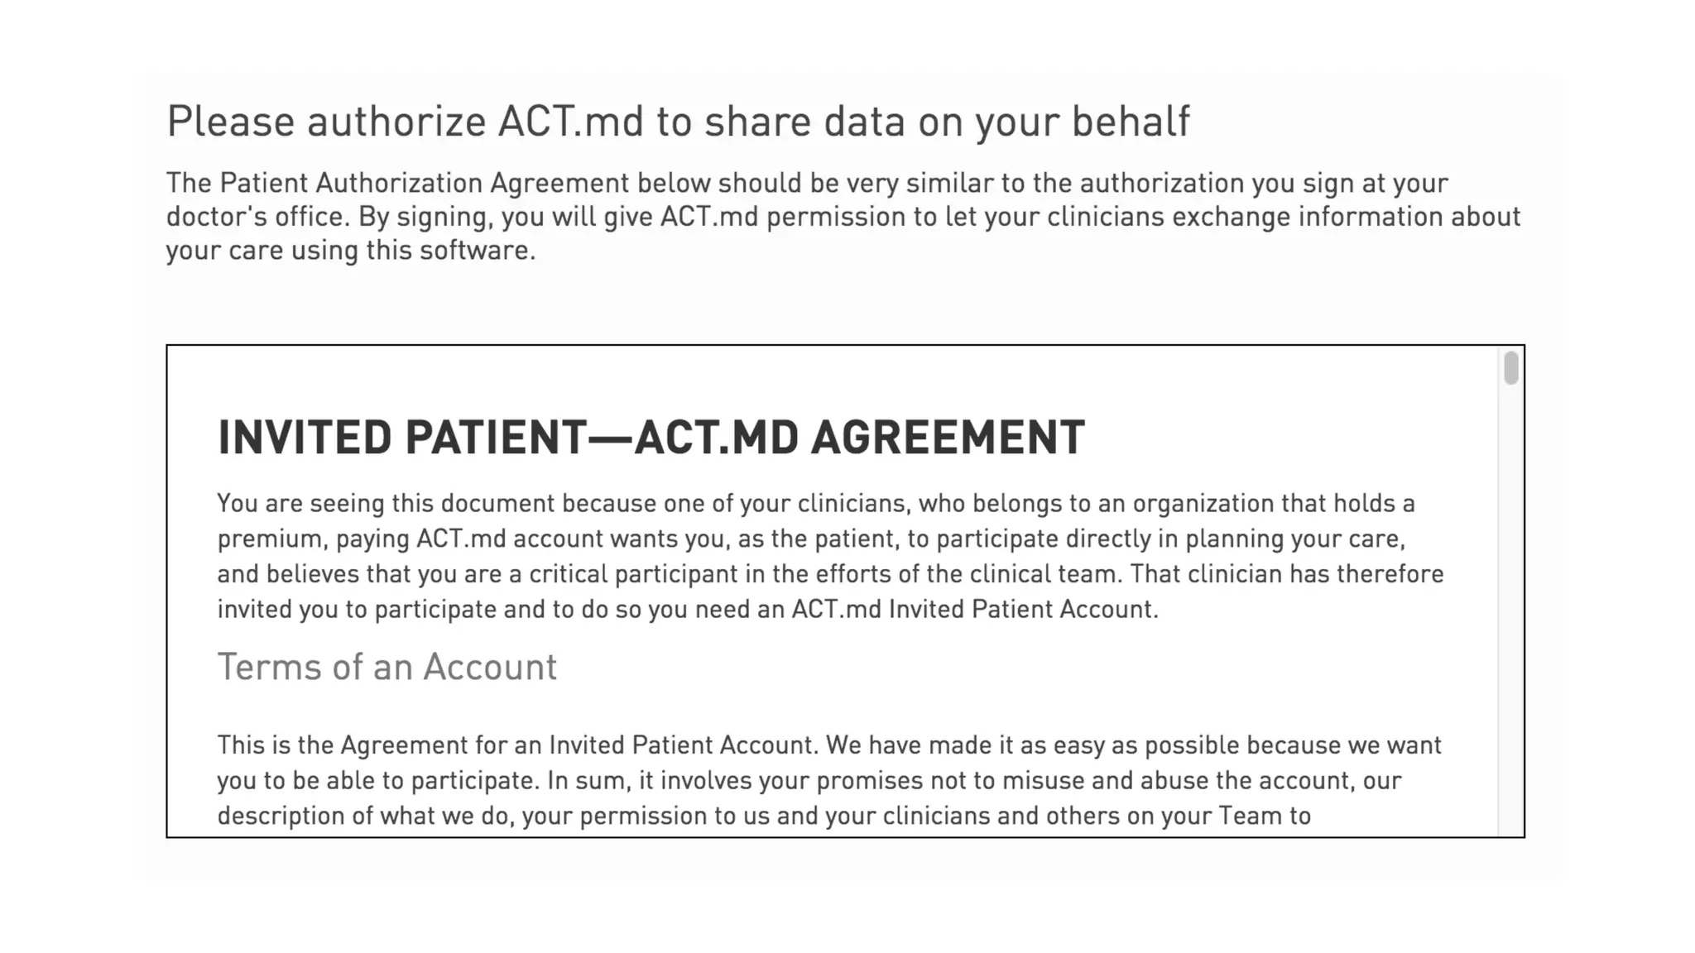The height and width of the screenshot is (953, 1695).
Task: Click the intro line starting 'doctor's office. By signing'
Action: pyautogui.click(x=843, y=217)
